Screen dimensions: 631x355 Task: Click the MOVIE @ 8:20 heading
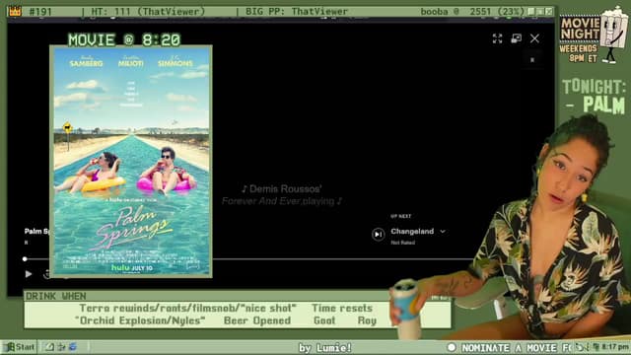click(124, 39)
